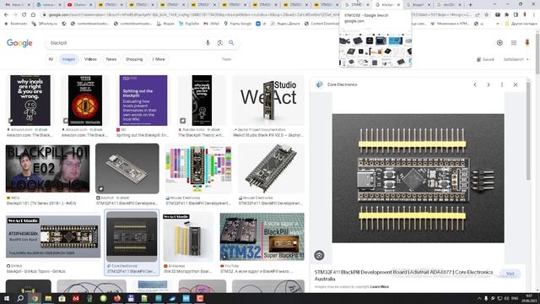Bookmark this page with the star
Image resolution: width=540 pixels, height=304 pixels.
coord(486,15)
